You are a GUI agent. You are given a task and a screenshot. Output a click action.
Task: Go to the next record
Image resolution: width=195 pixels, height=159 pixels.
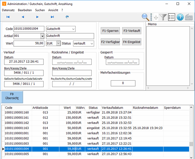click(37, 17)
